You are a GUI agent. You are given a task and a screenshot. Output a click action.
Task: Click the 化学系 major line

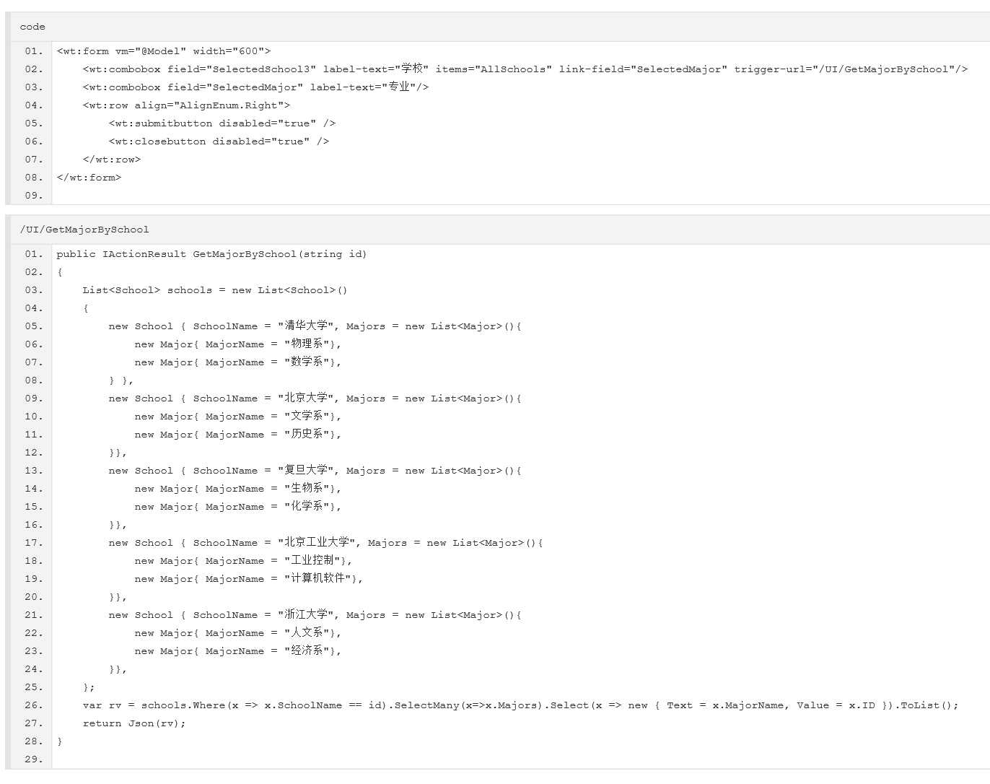point(237,507)
